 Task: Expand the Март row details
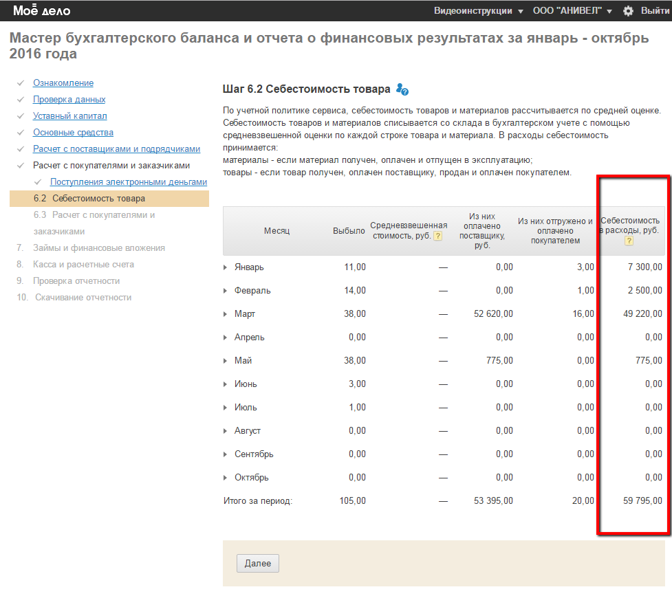pyautogui.click(x=226, y=314)
